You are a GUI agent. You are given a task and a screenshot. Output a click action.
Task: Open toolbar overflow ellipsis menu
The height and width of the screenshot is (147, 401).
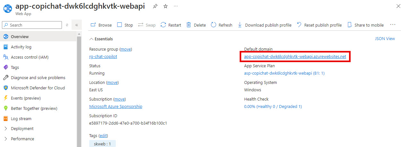tap(393, 25)
